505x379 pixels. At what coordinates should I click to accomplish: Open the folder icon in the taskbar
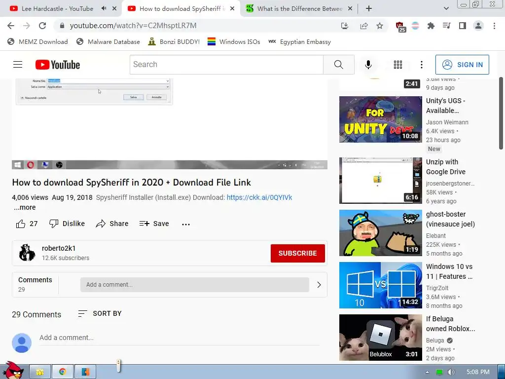click(40, 372)
